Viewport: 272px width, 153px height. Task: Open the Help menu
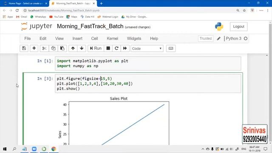coord(154,39)
